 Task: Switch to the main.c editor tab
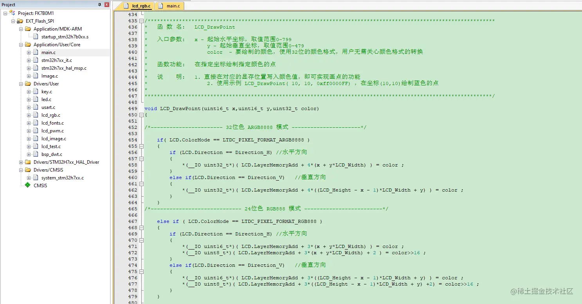[x=169, y=6]
